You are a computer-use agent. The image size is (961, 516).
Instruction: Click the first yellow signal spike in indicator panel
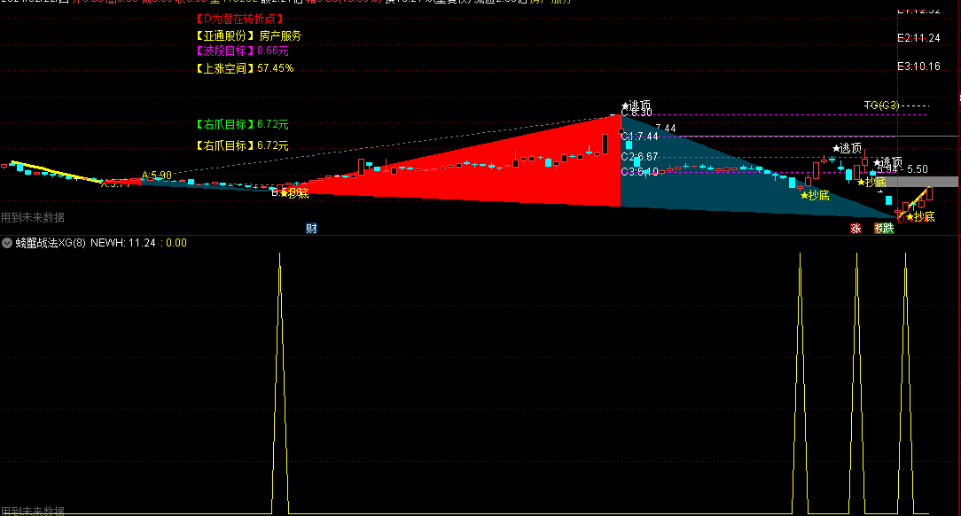click(x=280, y=383)
